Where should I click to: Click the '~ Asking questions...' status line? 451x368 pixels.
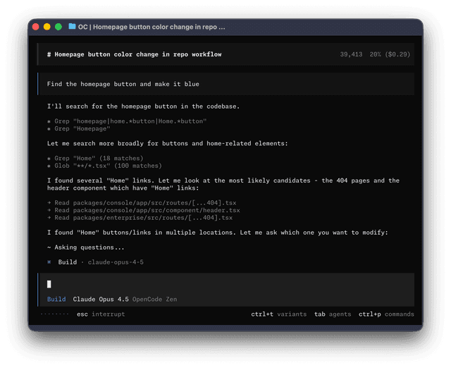tap(86, 247)
